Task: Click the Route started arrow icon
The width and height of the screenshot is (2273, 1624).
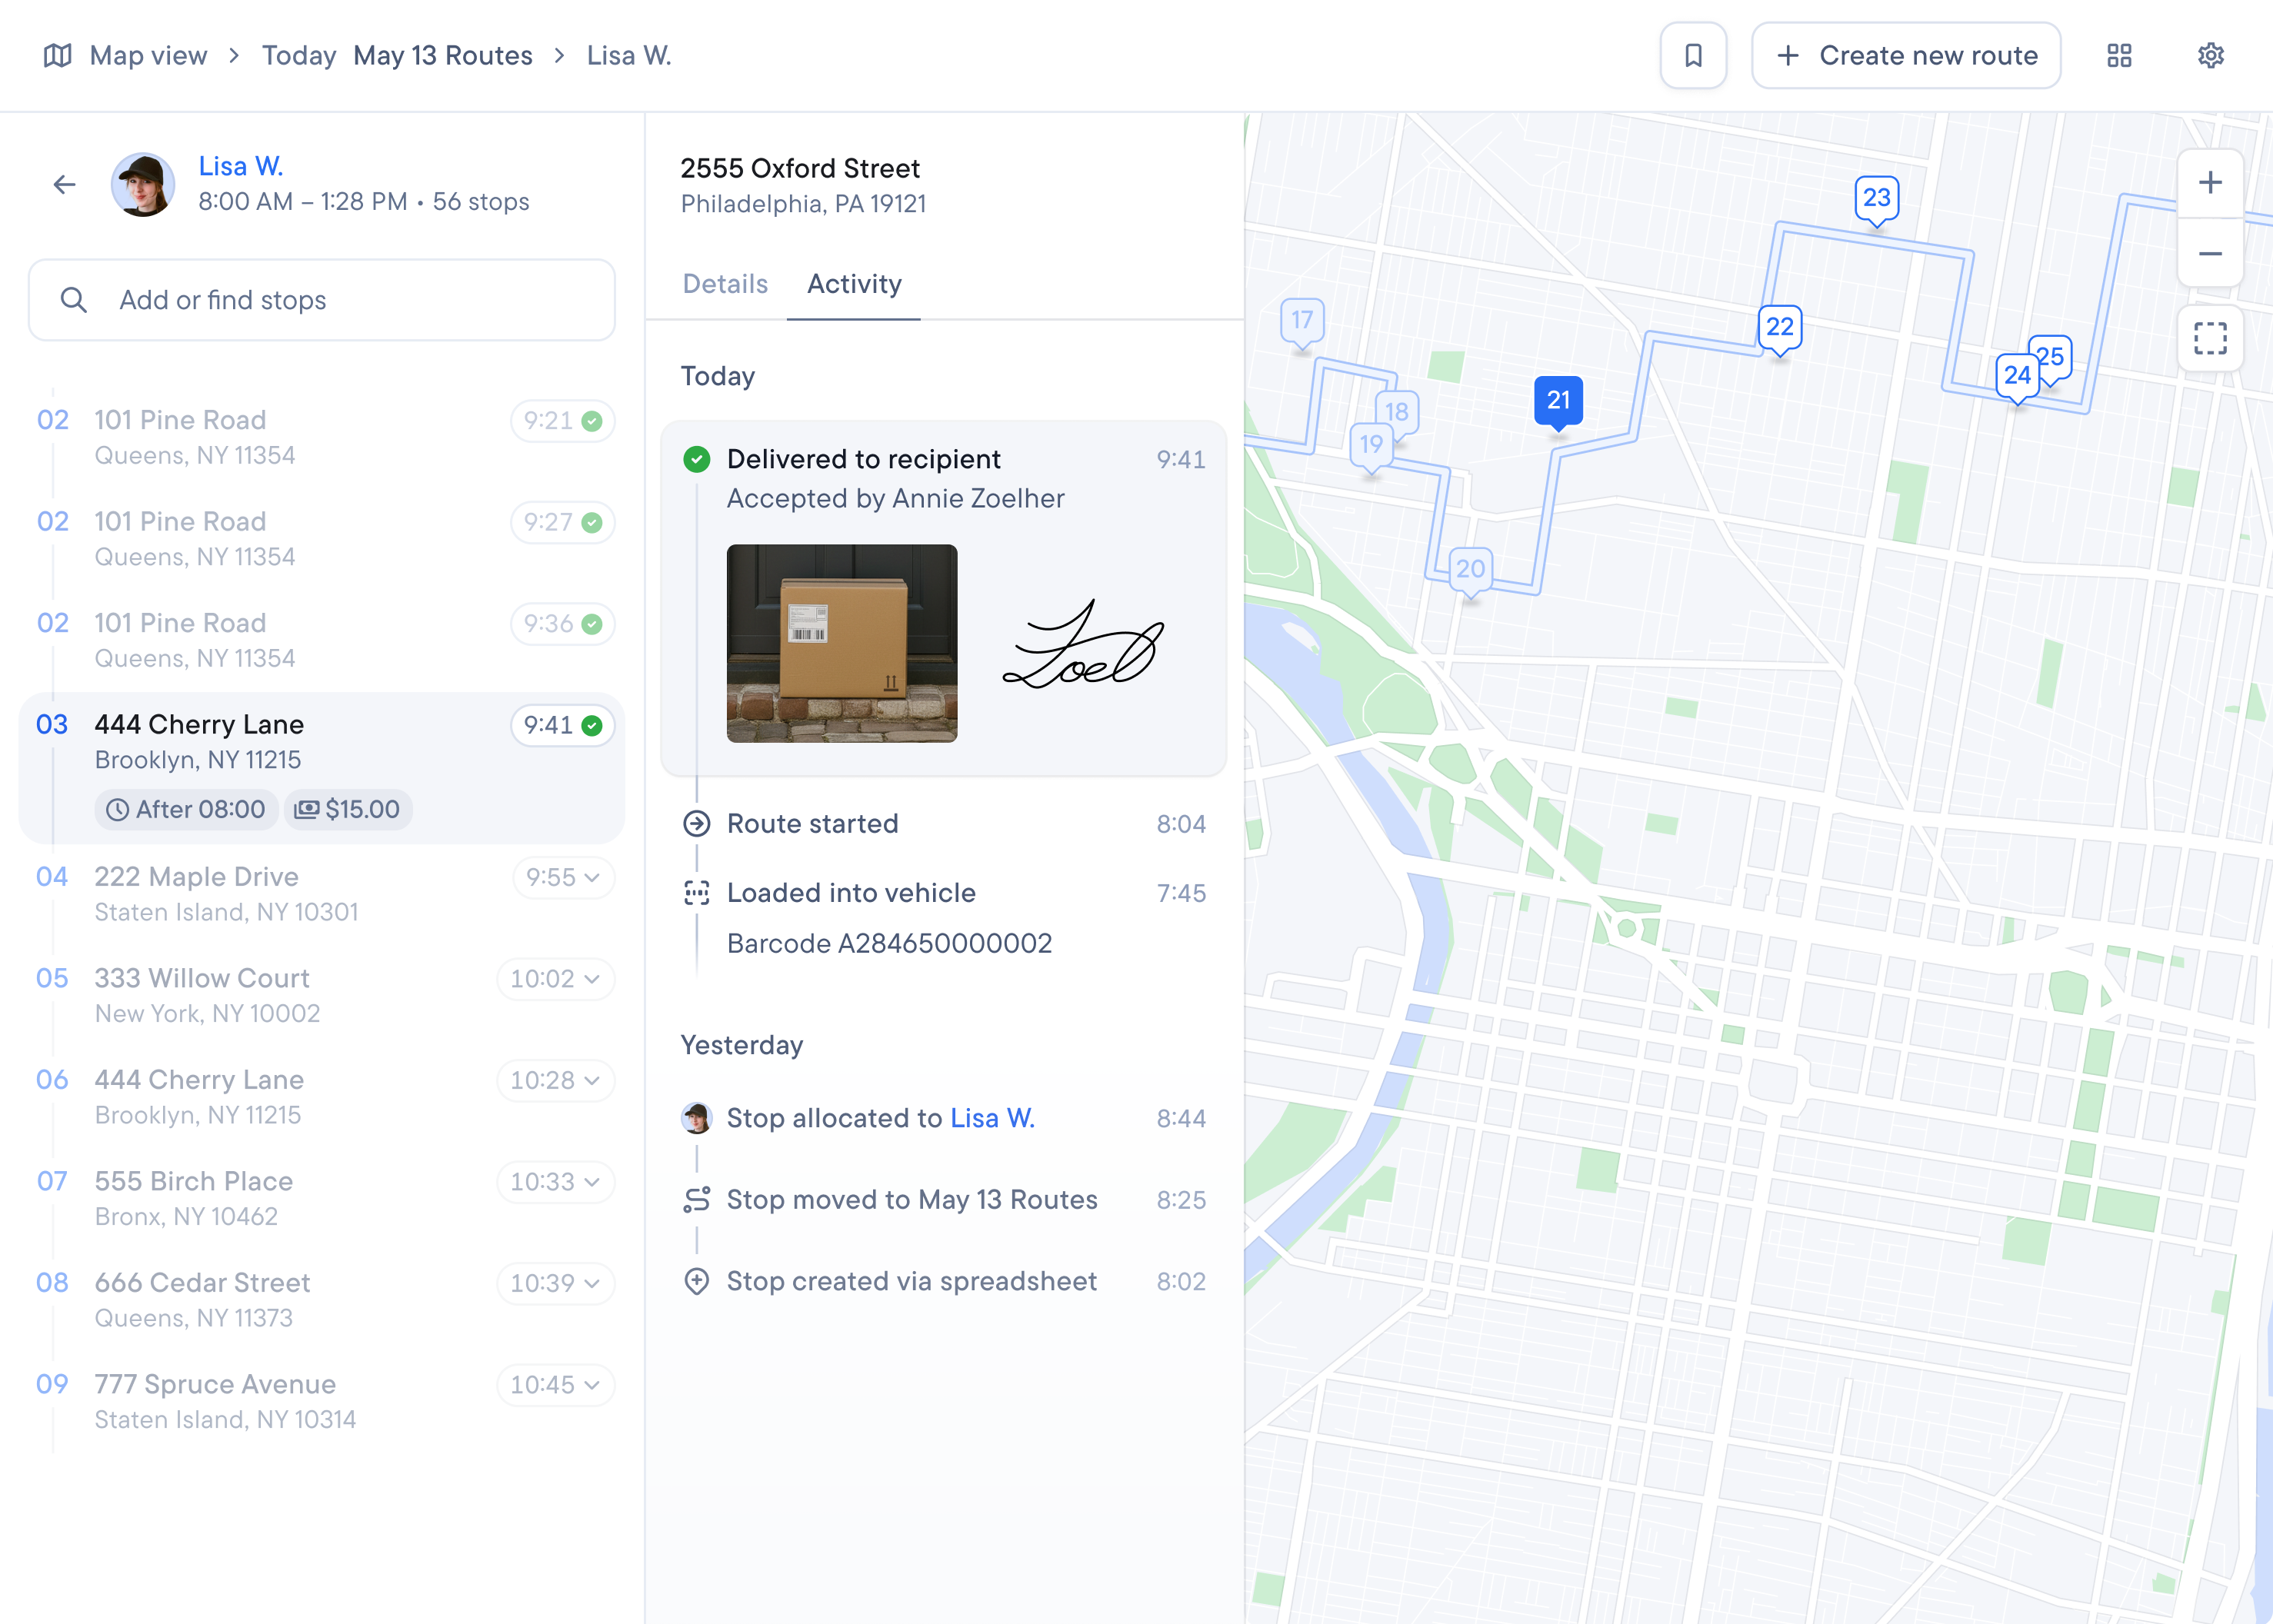Action: [696, 824]
